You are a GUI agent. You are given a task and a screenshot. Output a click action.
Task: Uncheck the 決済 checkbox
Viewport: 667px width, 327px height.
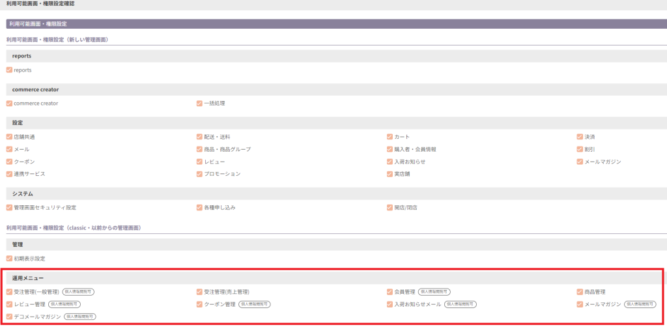pyautogui.click(x=580, y=137)
